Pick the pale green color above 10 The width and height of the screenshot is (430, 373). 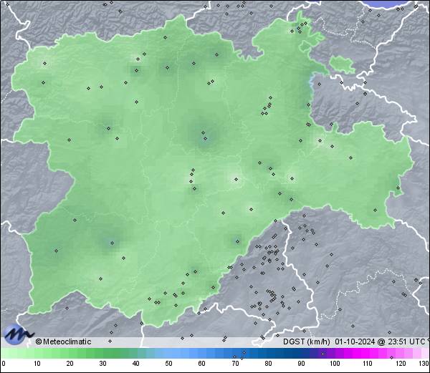point(37,354)
